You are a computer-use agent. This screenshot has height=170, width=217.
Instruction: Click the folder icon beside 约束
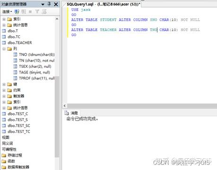[9, 90]
